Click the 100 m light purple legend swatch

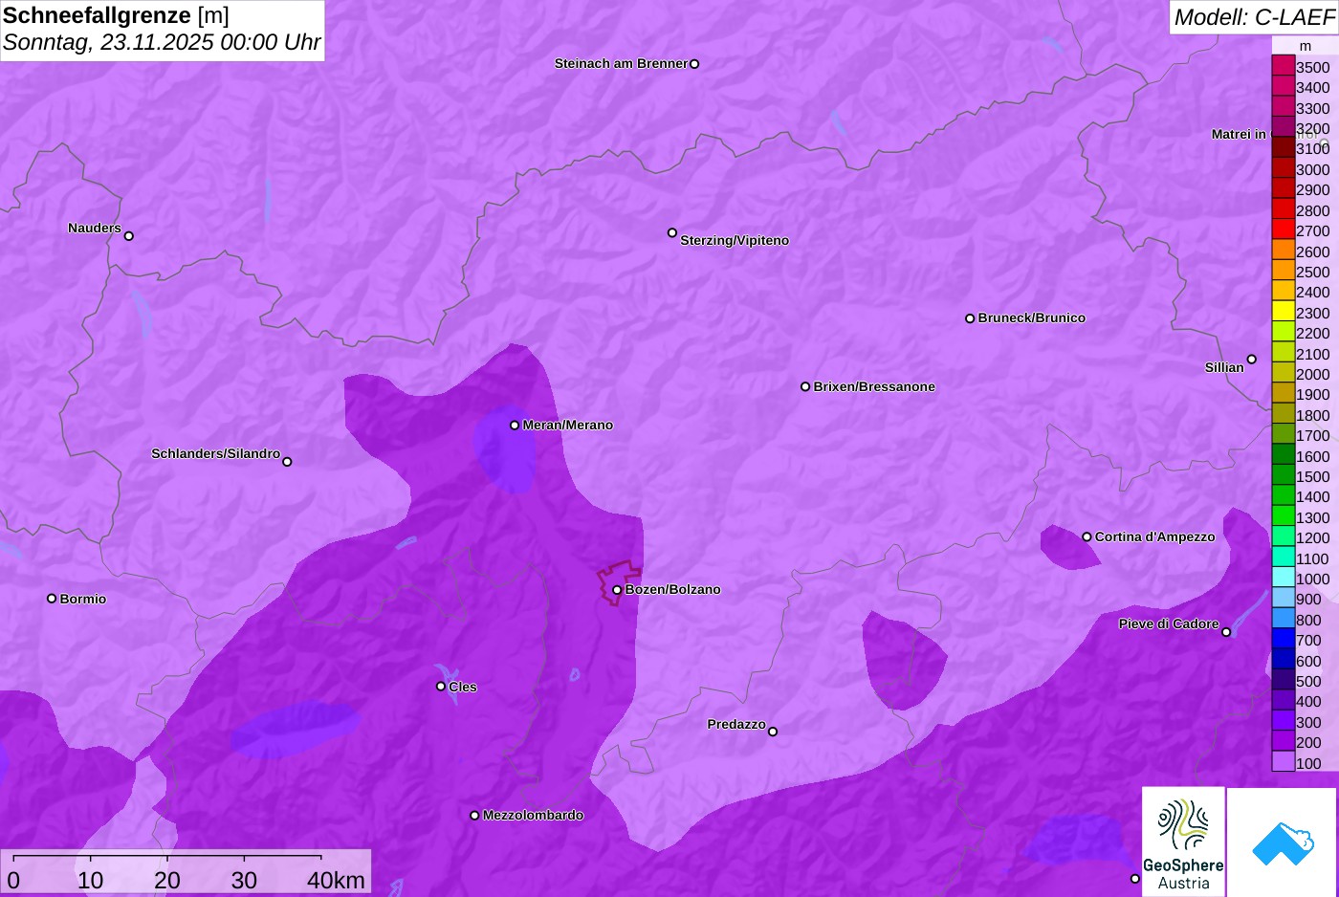[x=1284, y=762]
